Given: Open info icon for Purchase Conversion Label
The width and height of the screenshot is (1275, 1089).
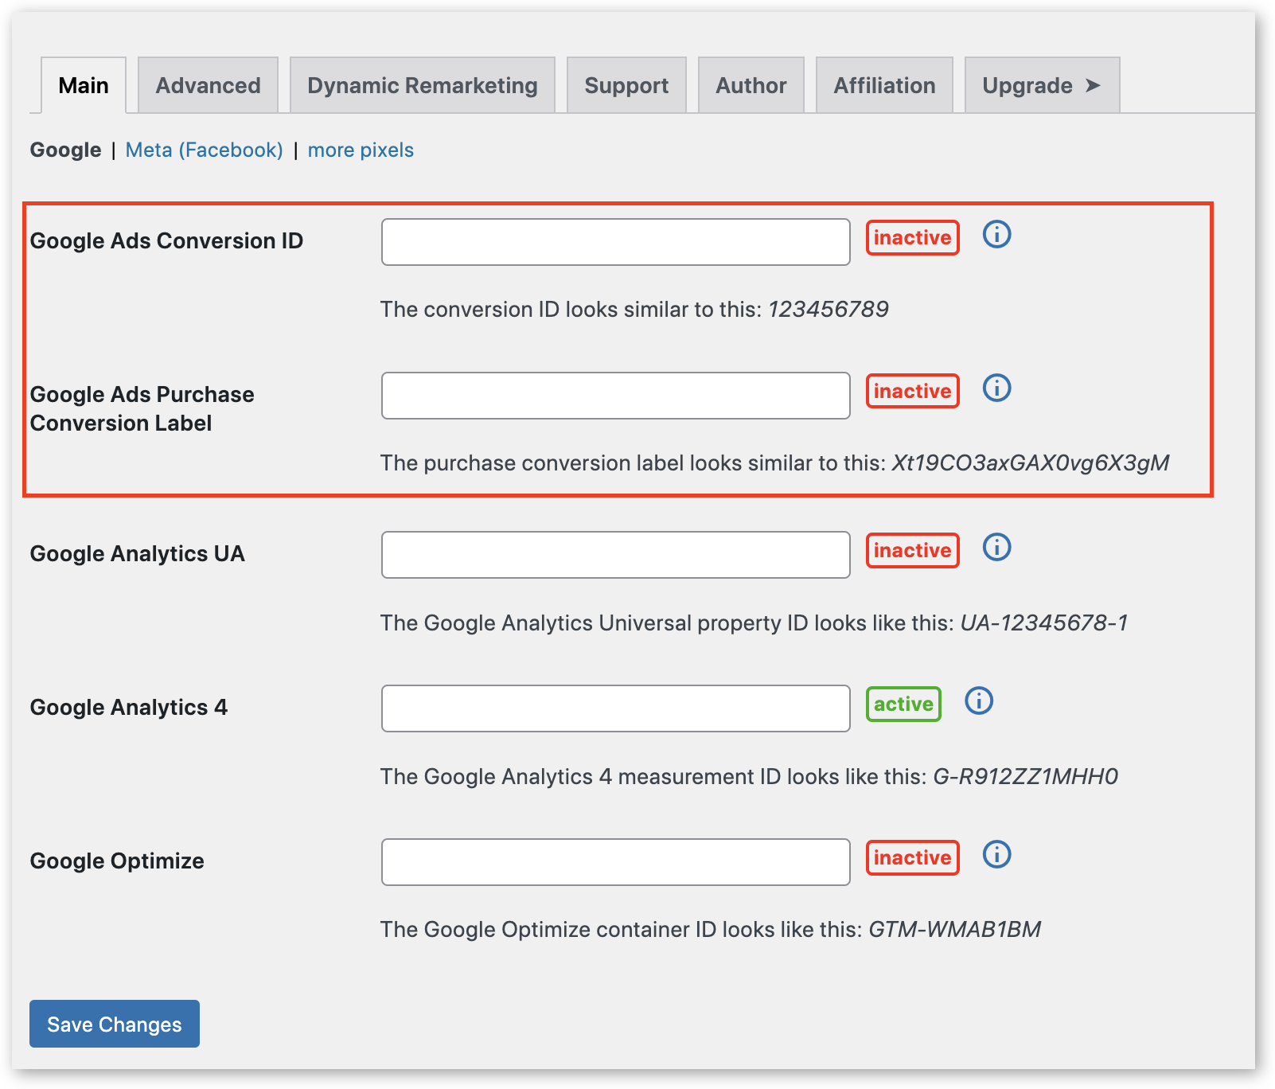Looking at the screenshot, I should [996, 388].
